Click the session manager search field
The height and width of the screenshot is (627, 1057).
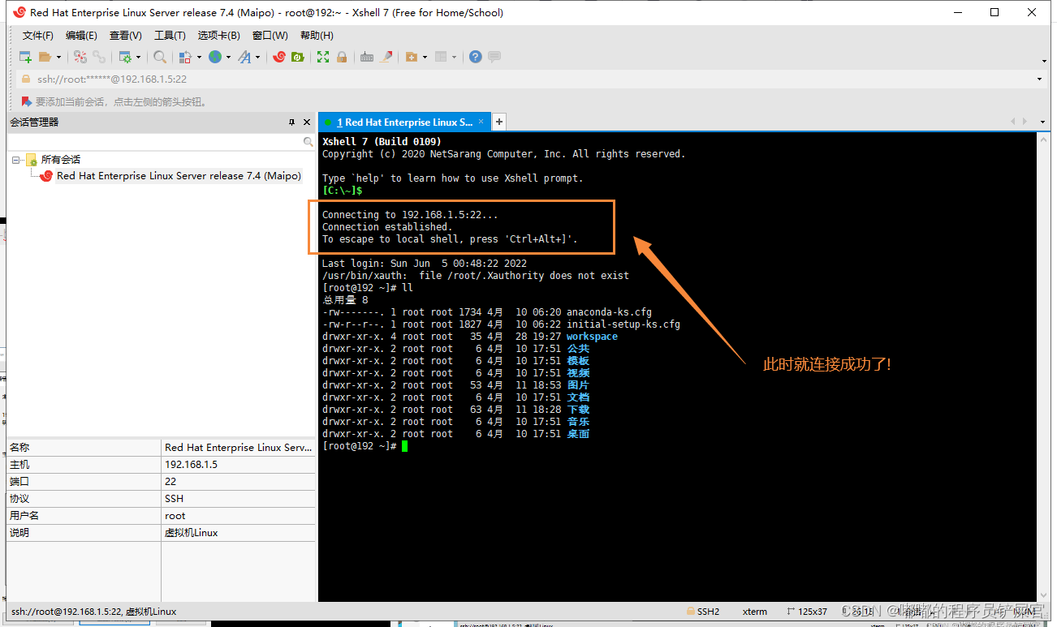click(154, 142)
